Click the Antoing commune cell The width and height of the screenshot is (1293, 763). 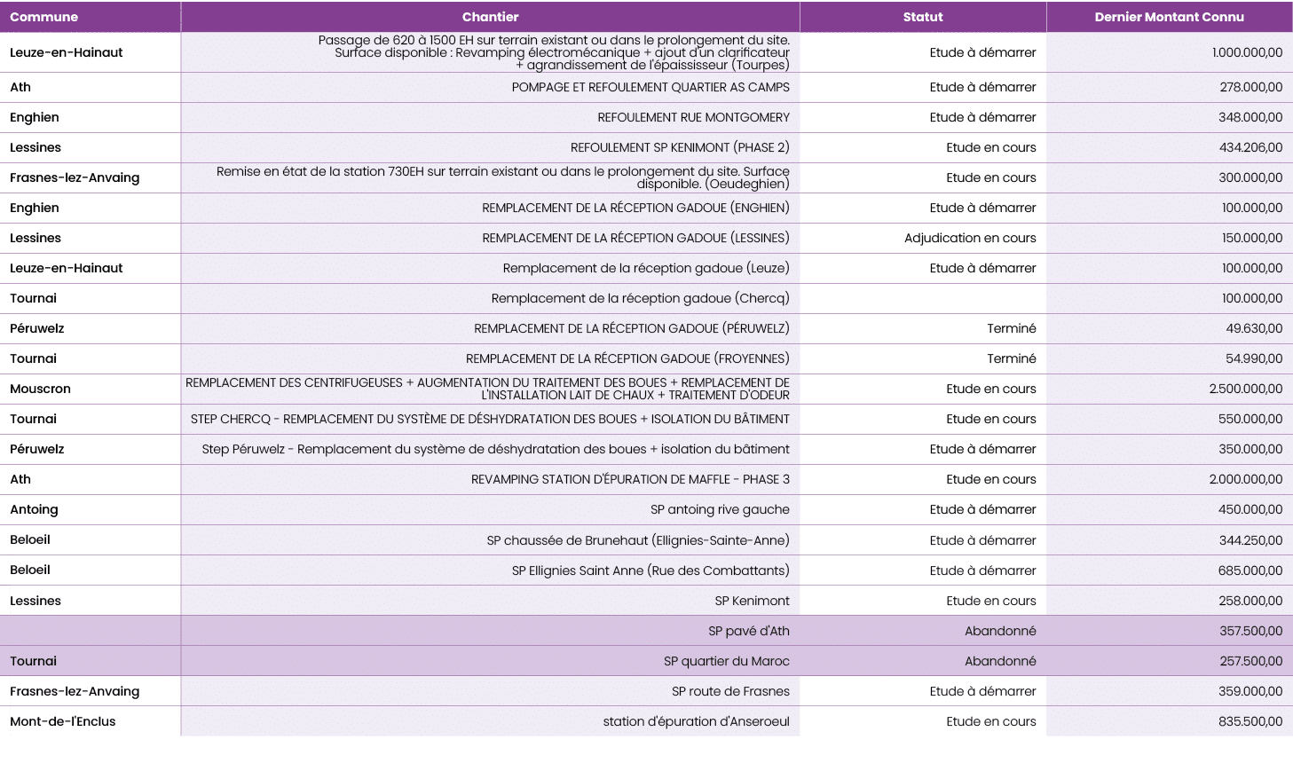[x=34, y=509]
